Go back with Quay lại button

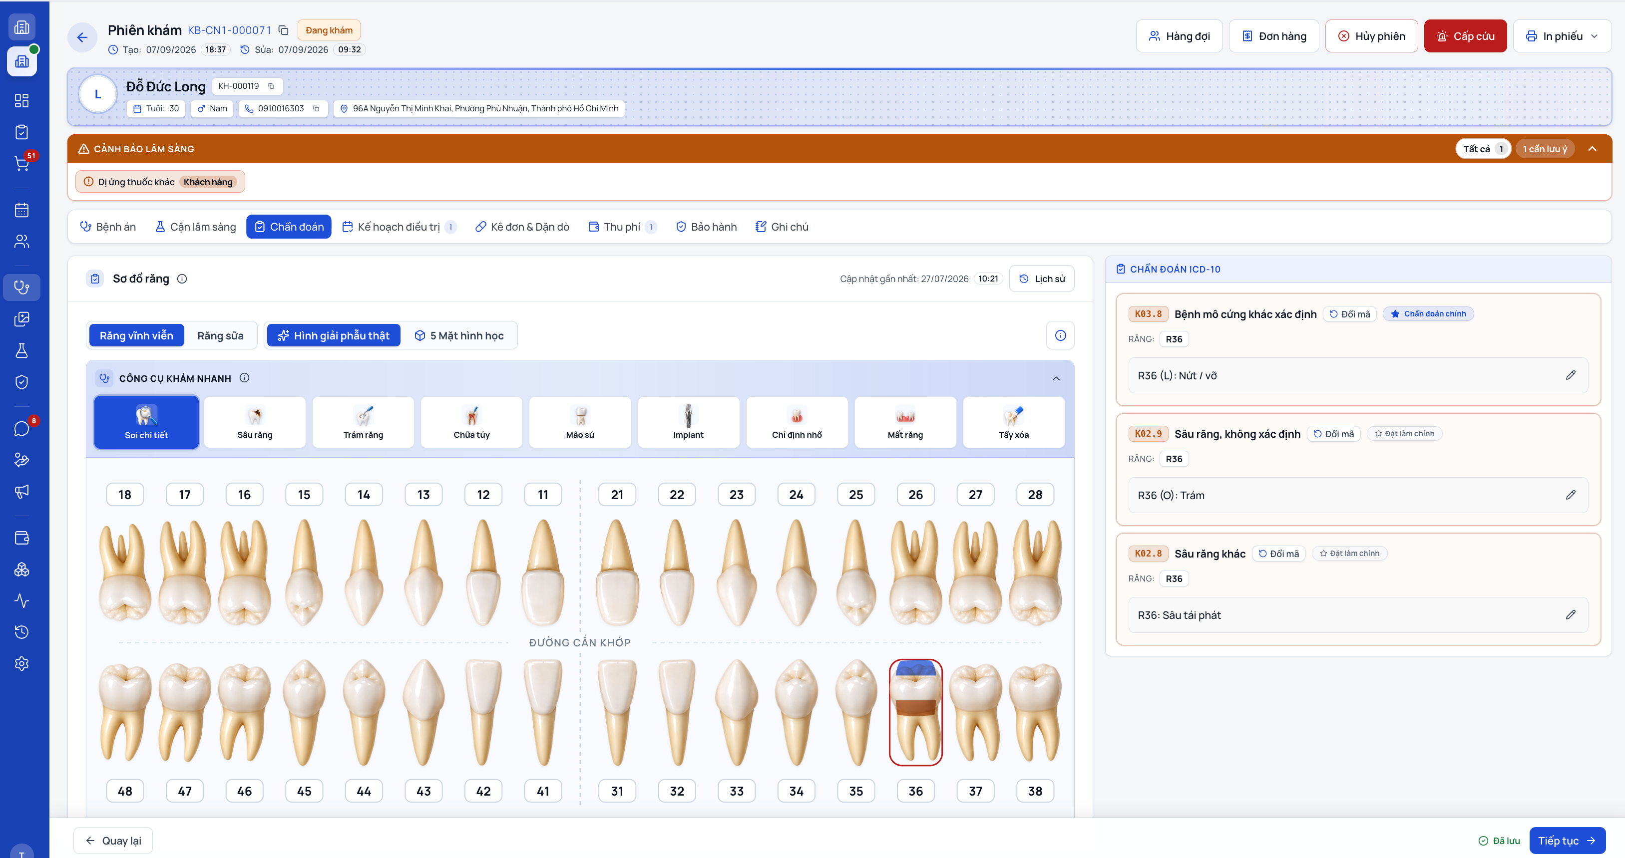[x=113, y=841]
